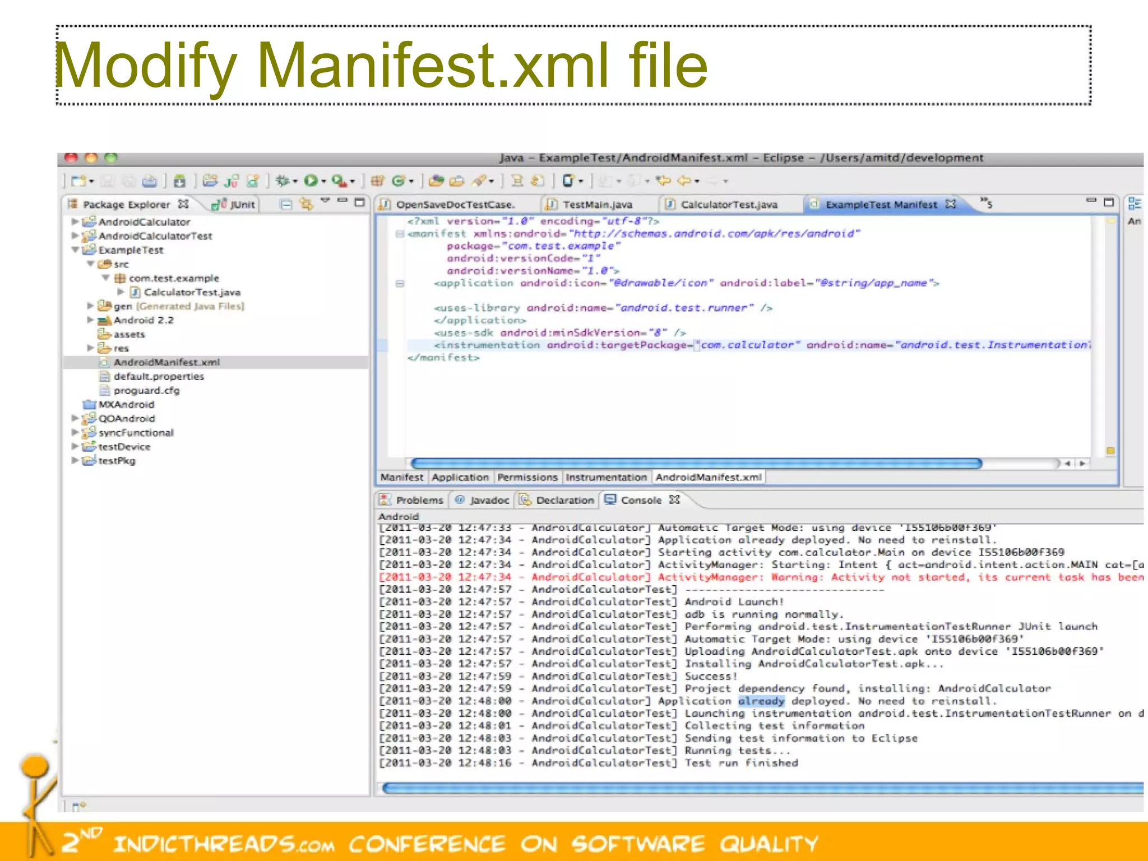The width and height of the screenshot is (1148, 861).
Task: Open the Manifest overview tab
Action: pyautogui.click(x=401, y=477)
